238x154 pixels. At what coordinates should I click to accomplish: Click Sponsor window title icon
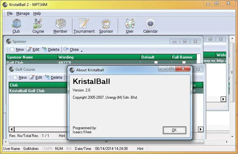tap(8, 41)
